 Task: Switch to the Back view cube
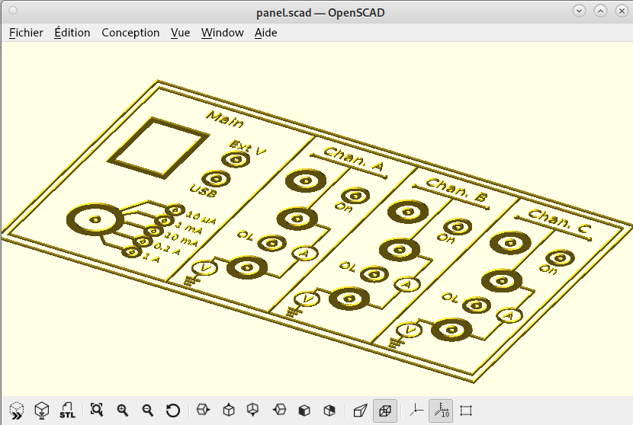coord(329,411)
